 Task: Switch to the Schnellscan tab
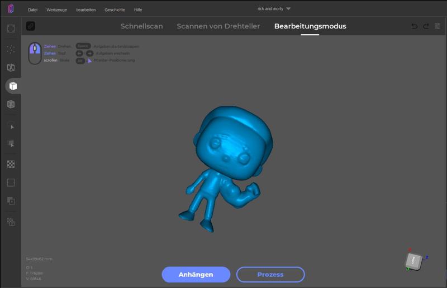tap(142, 26)
